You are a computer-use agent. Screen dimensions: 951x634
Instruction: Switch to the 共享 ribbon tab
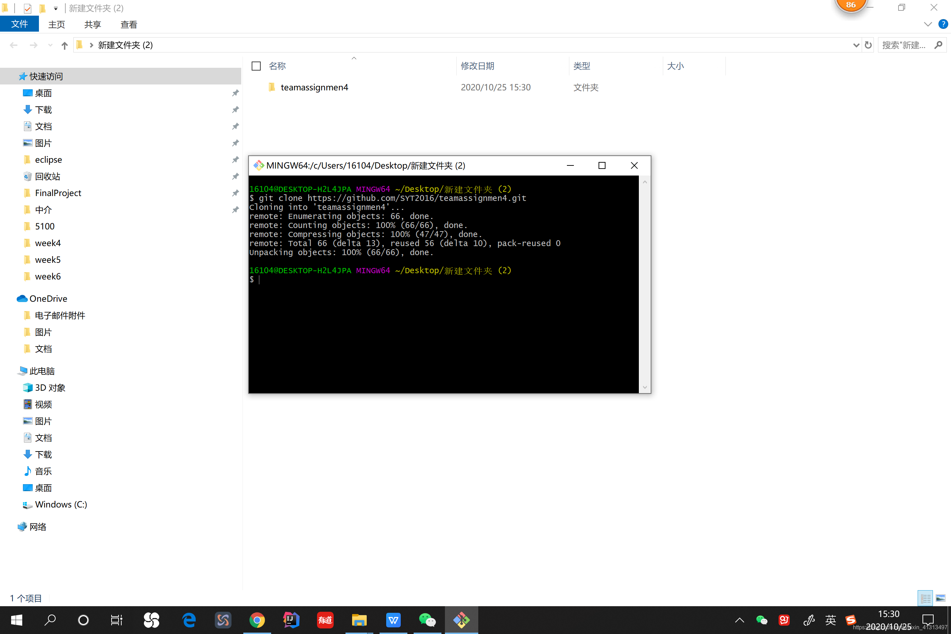click(92, 25)
